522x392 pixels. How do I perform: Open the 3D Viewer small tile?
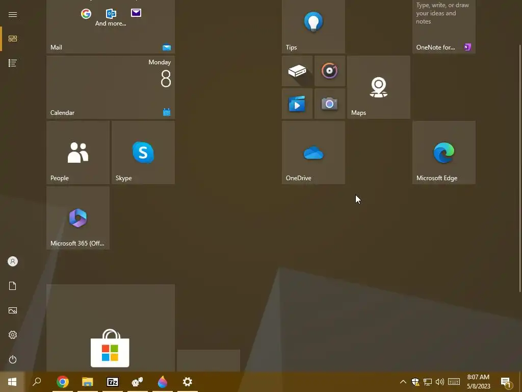pyautogui.click(x=297, y=71)
